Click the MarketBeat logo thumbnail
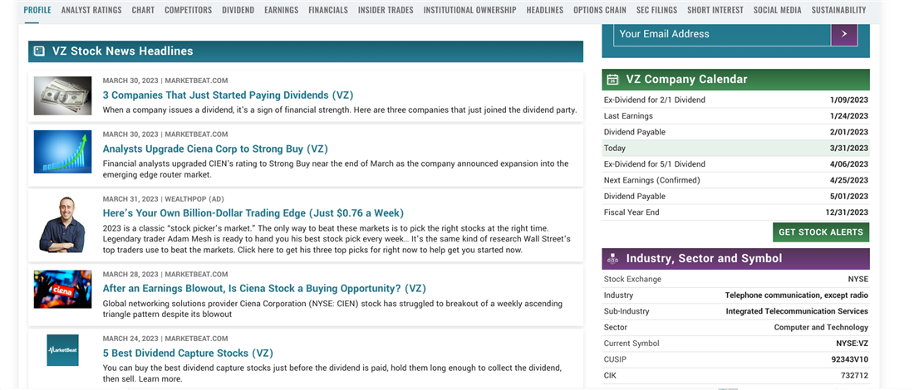Screen dimensions: 914x390 62,350
